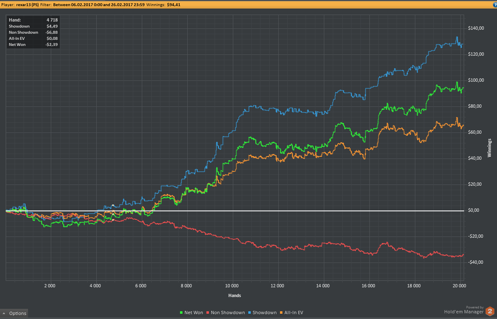
Task: Expand the Options panel
Action: pos(14,313)
